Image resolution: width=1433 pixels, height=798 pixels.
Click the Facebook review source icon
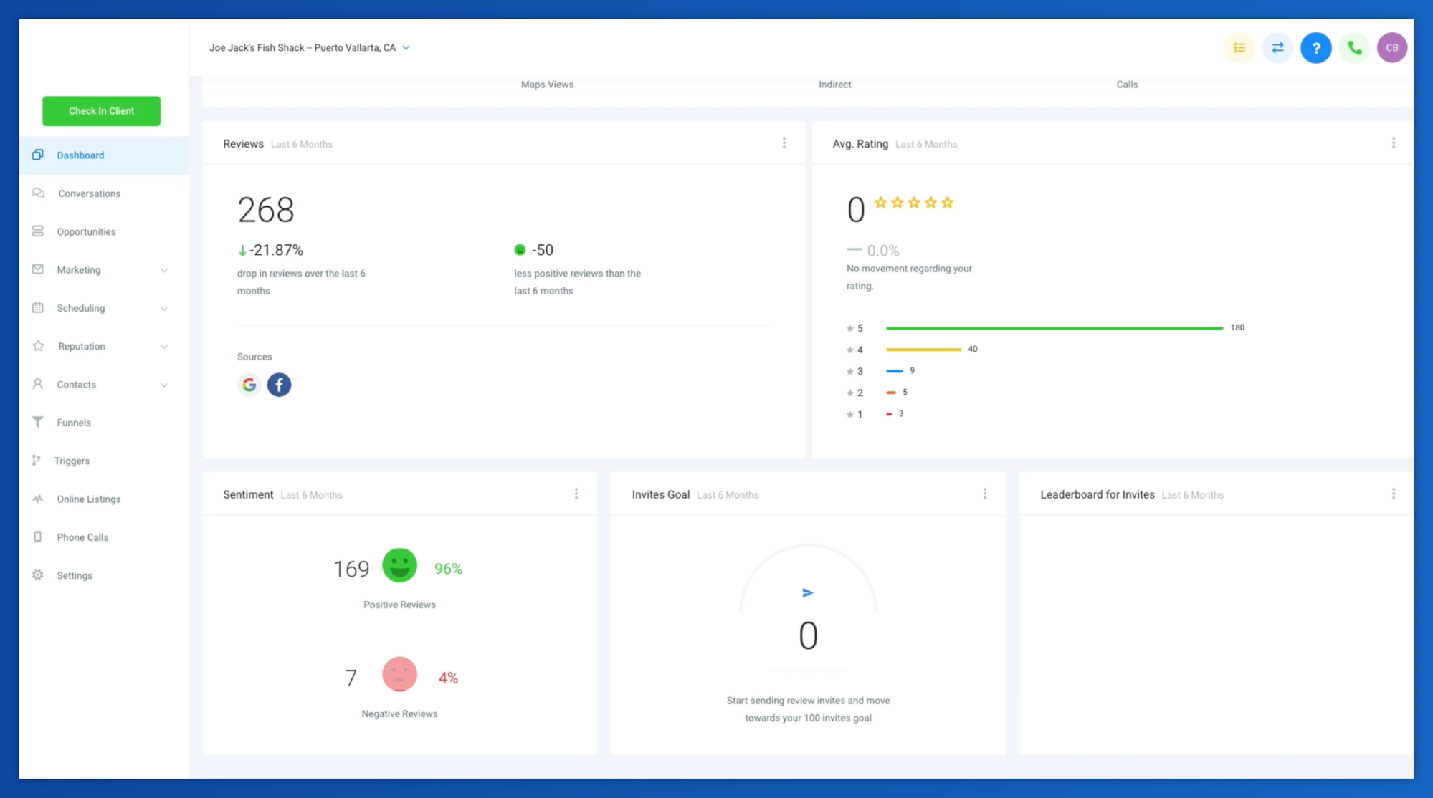click(x=279, y=385)
